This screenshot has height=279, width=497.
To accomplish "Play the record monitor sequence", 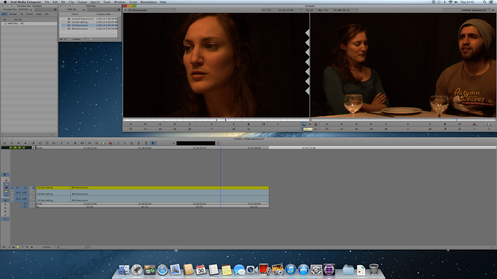I will coord(408,124).
